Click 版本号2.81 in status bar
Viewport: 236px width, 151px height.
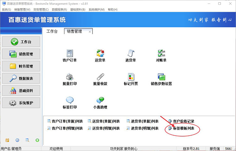click(x=191, y=149)
